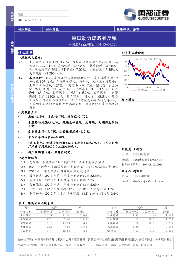
Task: Click cell '-1.75%' in 恒源煤电 row
Action: 168,219
